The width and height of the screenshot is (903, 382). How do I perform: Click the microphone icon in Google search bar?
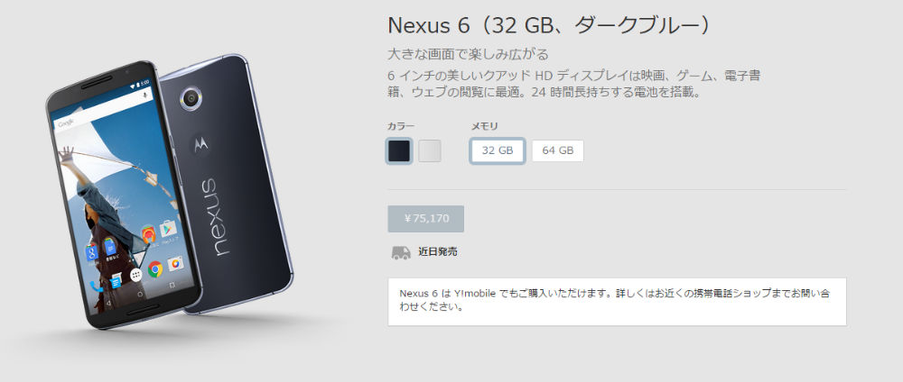144,95
